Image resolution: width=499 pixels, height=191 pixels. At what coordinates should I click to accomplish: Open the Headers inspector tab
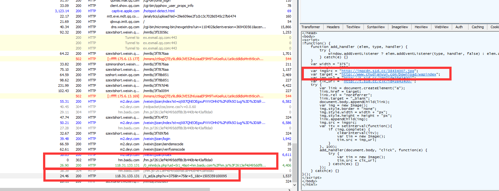[333, 27]
